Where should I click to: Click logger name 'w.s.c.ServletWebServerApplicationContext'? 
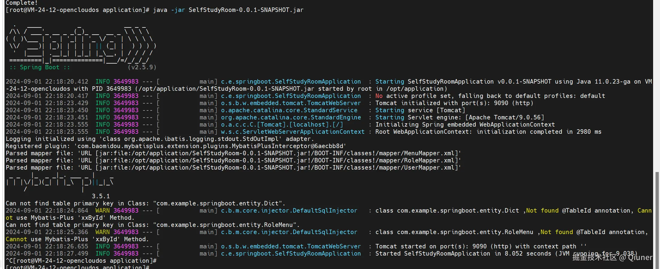pos(293,132)
